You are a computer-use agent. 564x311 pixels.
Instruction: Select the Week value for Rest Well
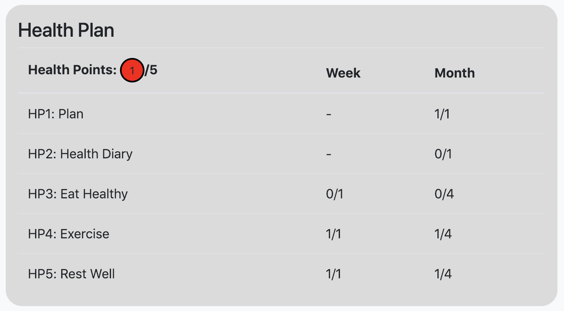[x=333, y=274]
